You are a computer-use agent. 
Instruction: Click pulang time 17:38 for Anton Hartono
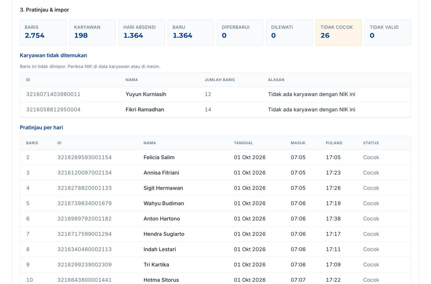click(x=333, y=219)
